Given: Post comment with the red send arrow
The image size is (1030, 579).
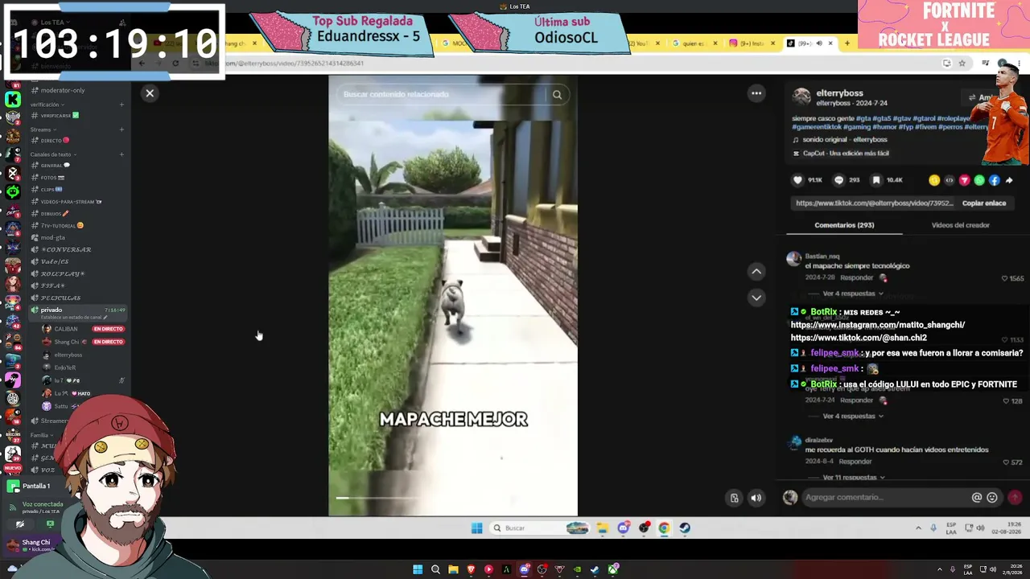Looking at the screenshot, I should click(x=1015, y=498).
